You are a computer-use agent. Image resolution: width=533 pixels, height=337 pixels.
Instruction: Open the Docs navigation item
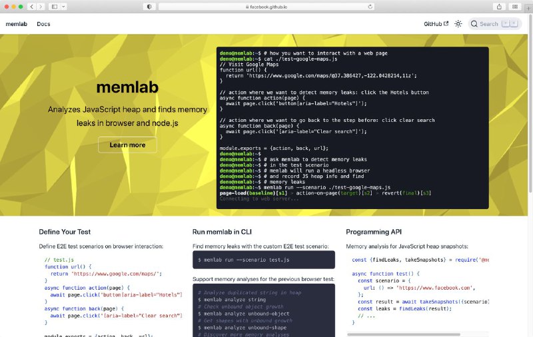pyautogui.click(x=43, y=24)
